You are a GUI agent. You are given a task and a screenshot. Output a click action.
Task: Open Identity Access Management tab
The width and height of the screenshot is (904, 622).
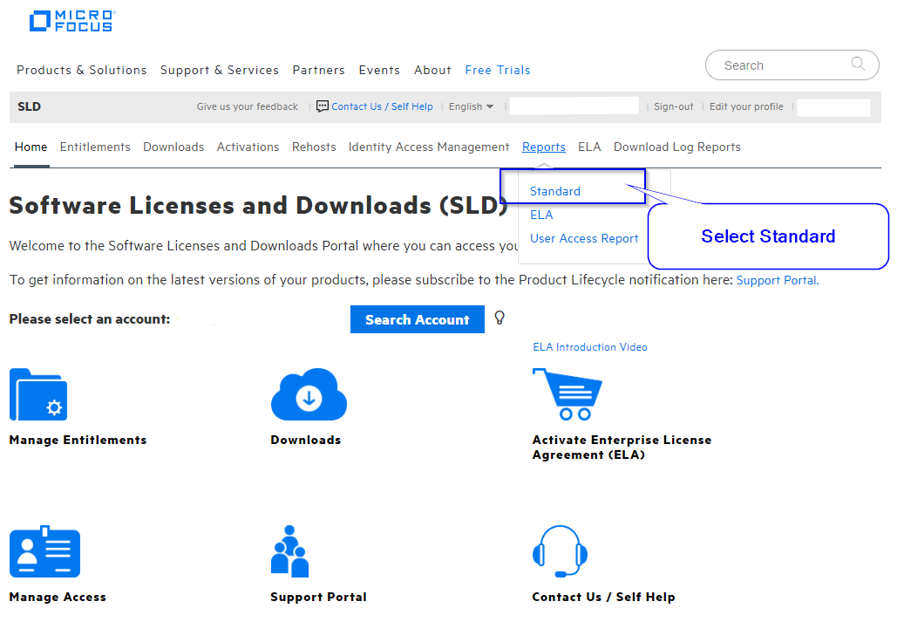[x=429, y=147]
